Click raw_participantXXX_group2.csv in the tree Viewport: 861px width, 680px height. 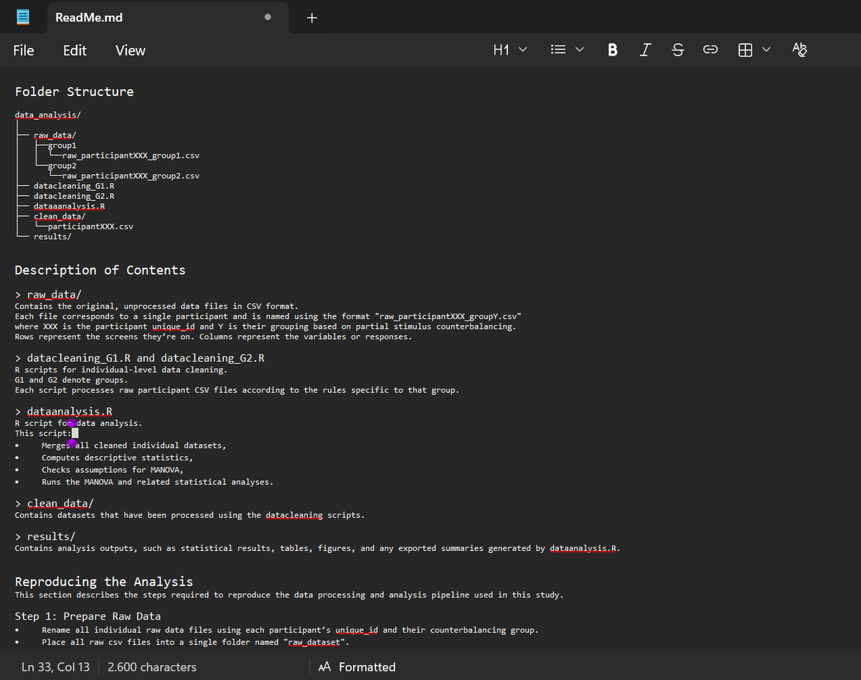(x=131, y=175)
